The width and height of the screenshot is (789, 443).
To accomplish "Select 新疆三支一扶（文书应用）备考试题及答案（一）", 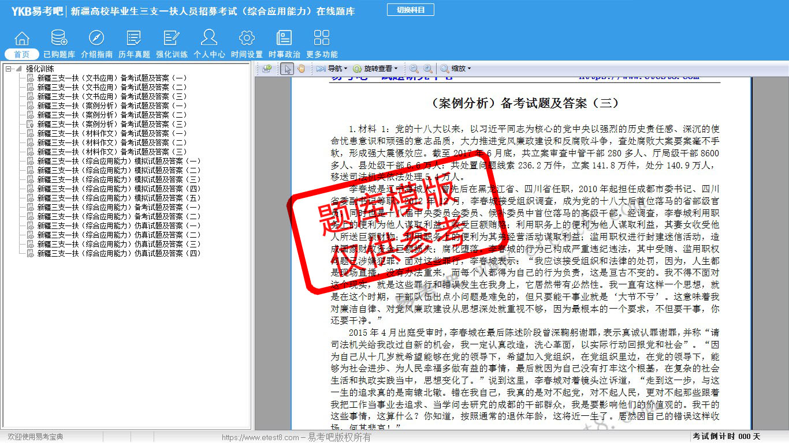I will click(x=112, y=78).
